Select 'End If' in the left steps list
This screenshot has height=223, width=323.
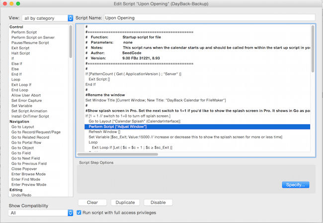(x=16, y=74)
